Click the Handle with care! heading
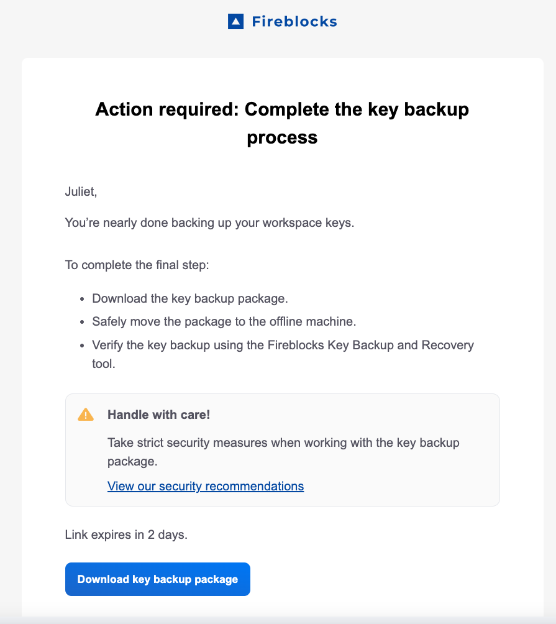This screenshot has height=624, width=556. [x=158, y=415]
